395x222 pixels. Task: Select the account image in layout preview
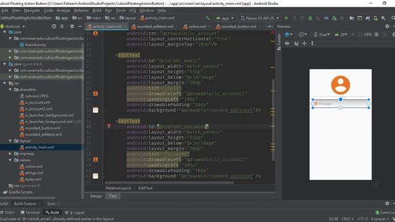340,85
